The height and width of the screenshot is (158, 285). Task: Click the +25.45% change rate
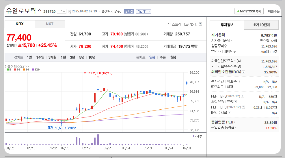(47, 45)
